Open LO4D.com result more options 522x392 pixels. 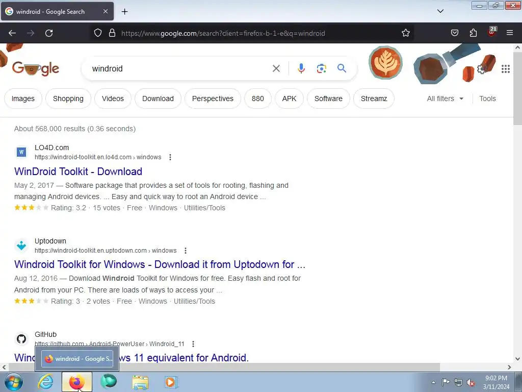(170, 157)
